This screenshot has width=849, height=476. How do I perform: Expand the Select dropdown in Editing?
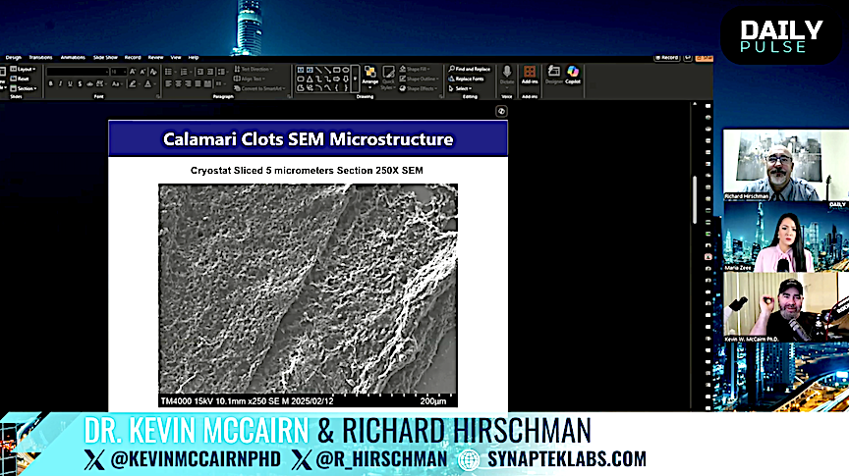[x=462, y=88]
